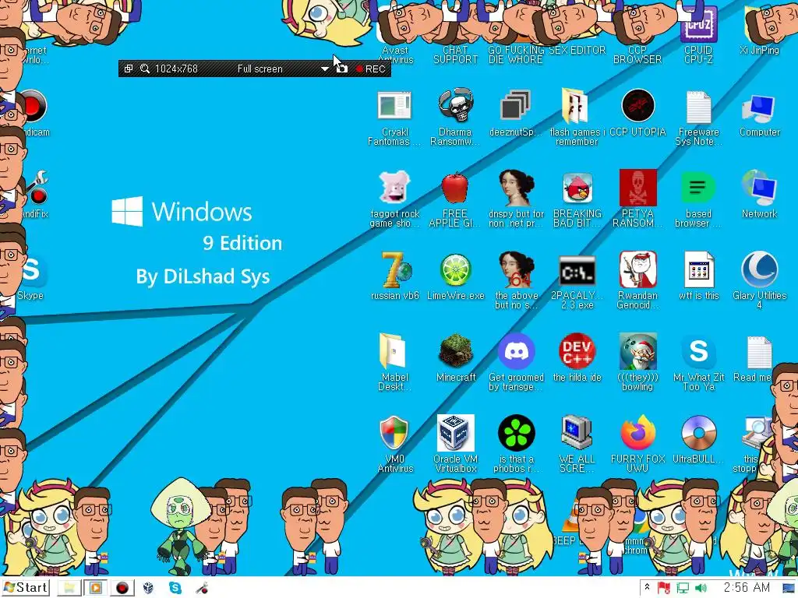
Task: Start recording with the REC button
Action: coord(370,69)
